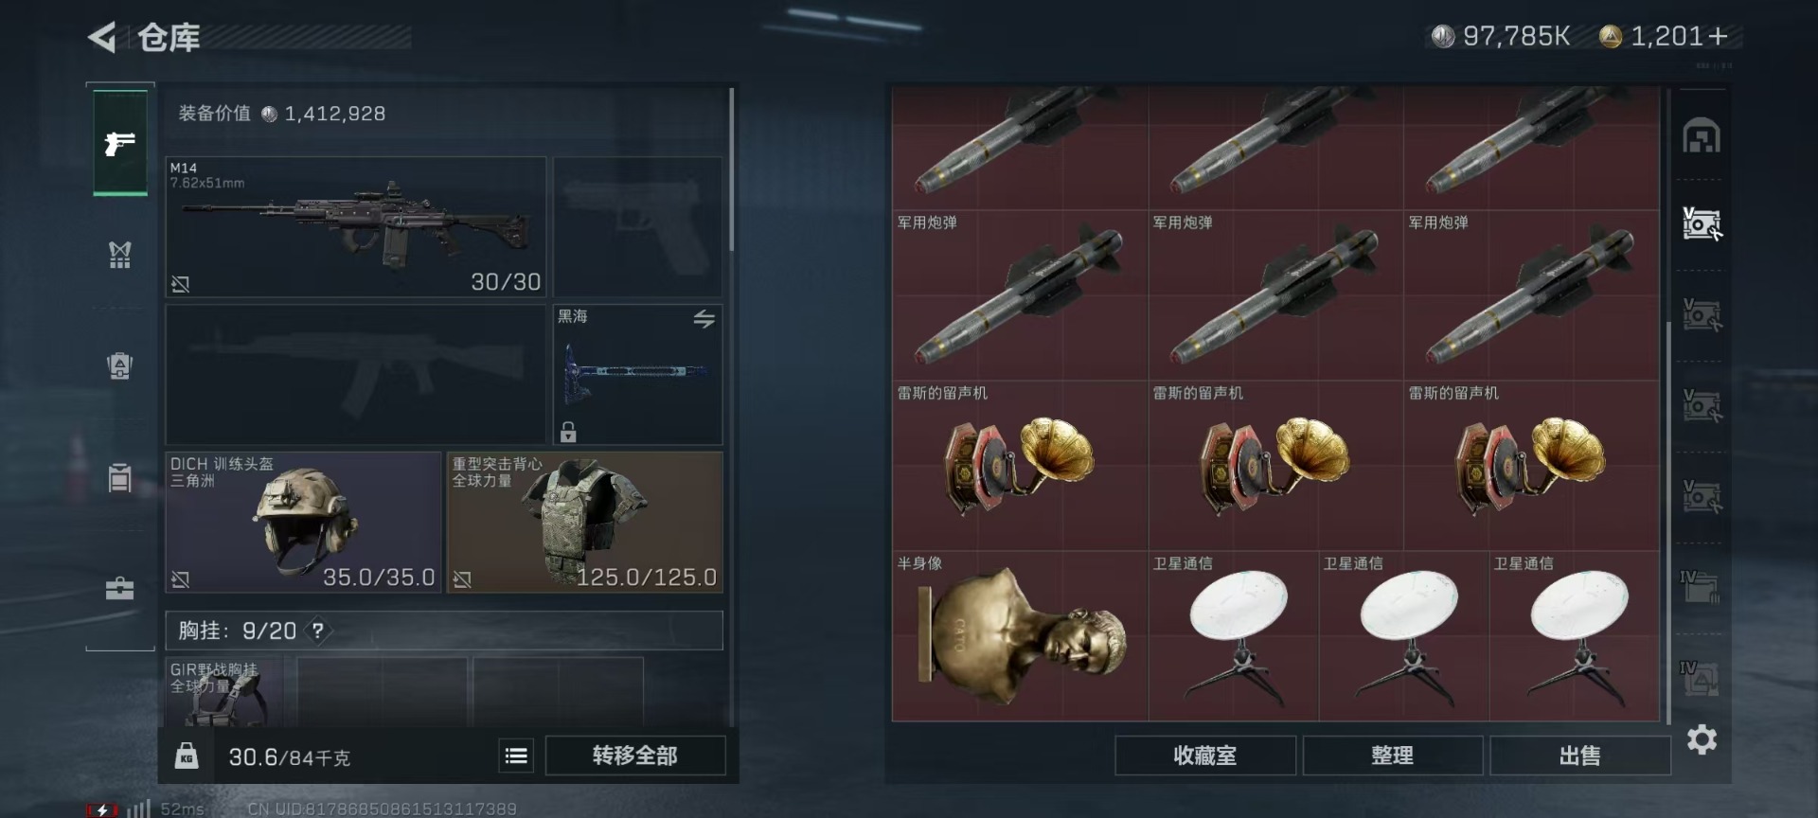
Task: Click the 整理 sort button
Action: coord(1393,756)
